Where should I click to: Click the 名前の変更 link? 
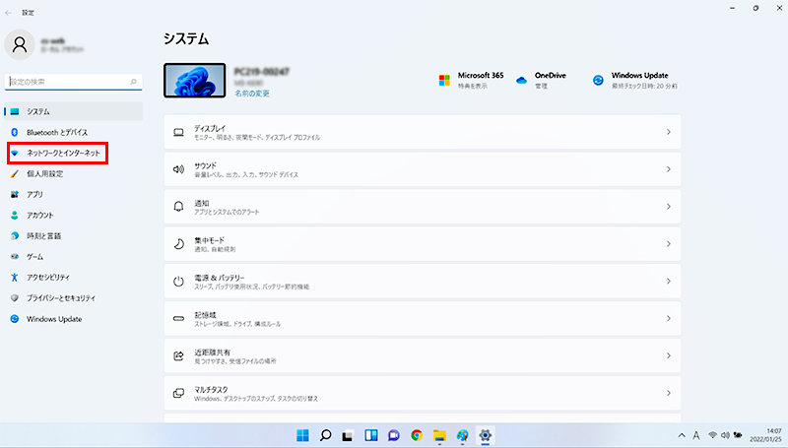[252, 94]
